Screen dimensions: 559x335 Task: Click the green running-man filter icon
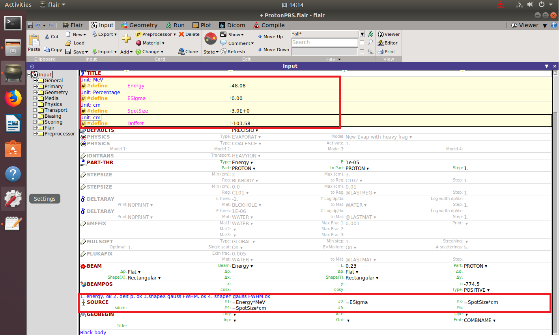[370, 34]
